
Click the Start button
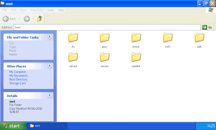[13, 126]
